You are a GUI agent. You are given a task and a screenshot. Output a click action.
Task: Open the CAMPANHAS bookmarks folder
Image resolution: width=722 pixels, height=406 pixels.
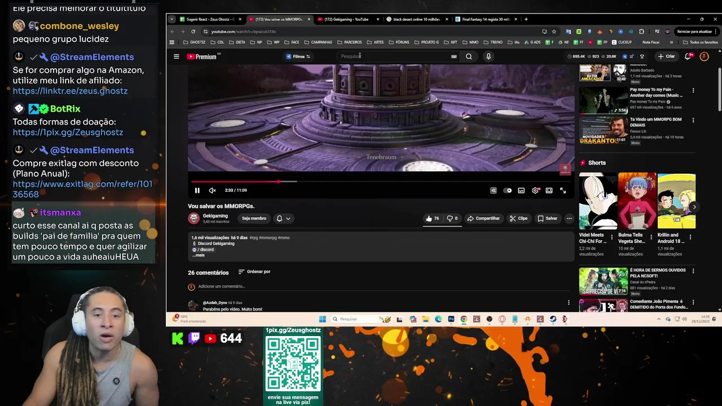(318, 42)
